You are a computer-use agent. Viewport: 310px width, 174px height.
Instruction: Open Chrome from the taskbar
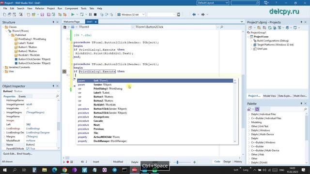point(64,170)
